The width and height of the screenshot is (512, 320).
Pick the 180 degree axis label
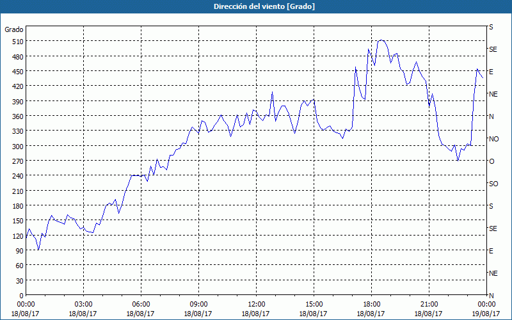coord(18,206)
